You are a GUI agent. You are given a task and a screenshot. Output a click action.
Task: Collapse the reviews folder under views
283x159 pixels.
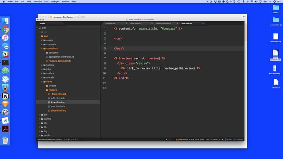(x=53, y=90)
